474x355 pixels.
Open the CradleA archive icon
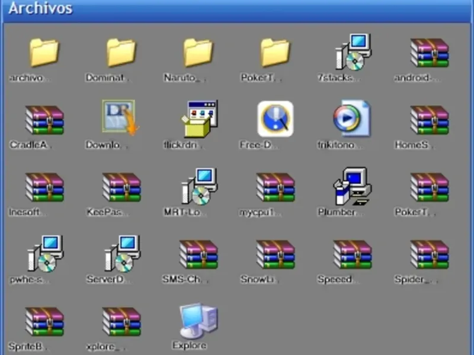44,120
